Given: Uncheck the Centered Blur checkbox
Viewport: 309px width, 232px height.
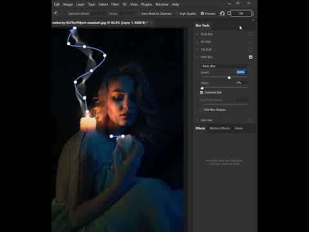Looking at the screenshot, I should 201,92.
